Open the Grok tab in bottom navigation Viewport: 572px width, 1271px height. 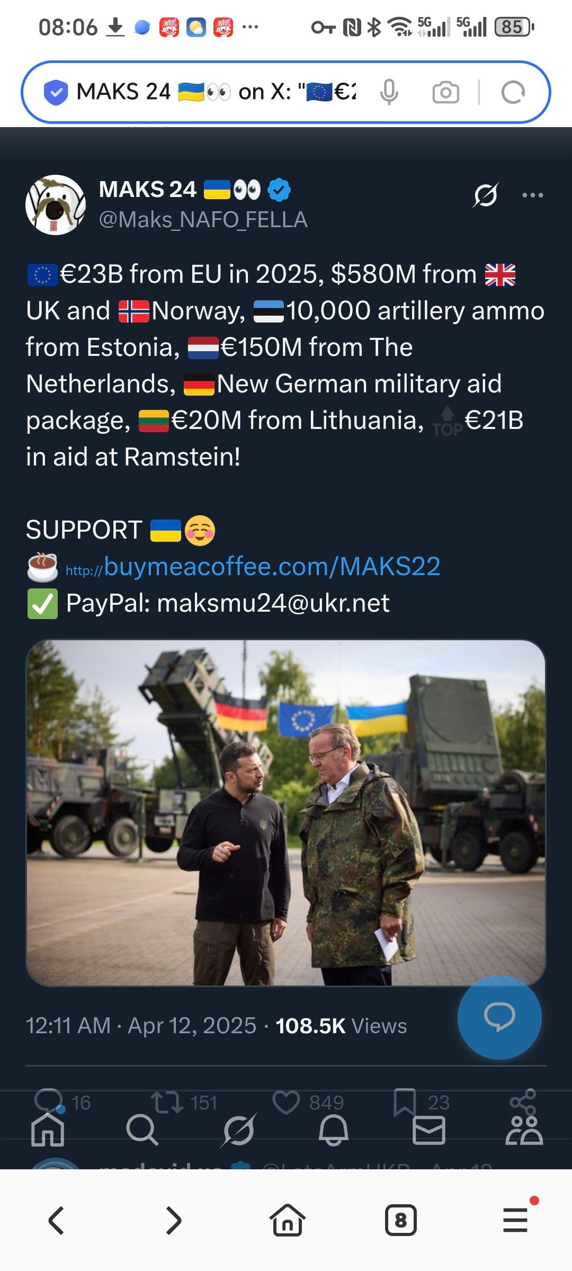238,1130
